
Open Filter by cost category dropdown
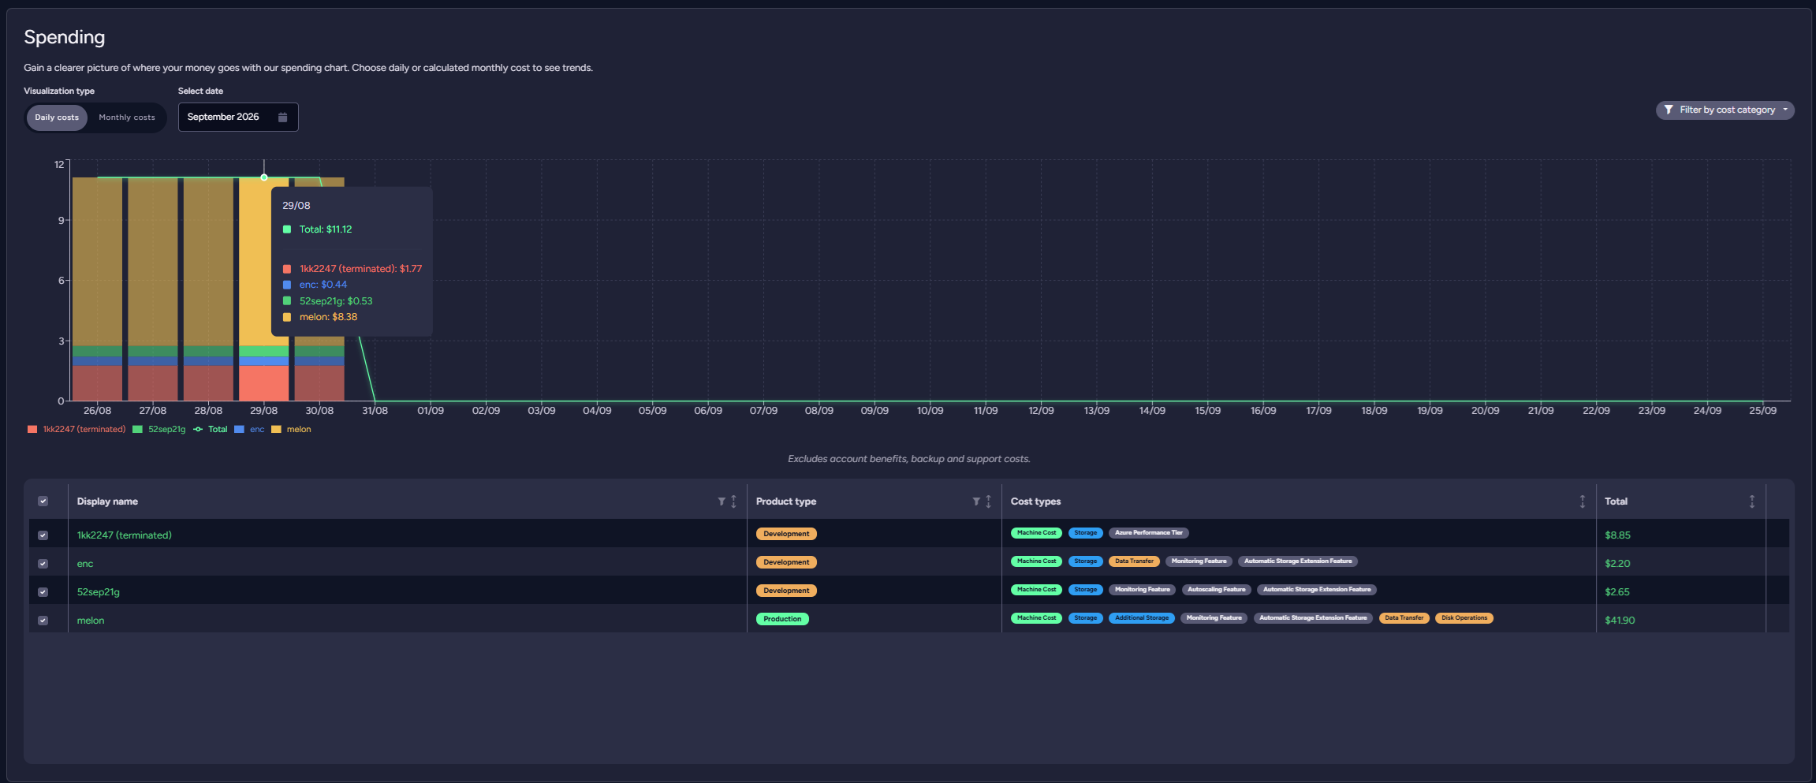coord(1725,110)
